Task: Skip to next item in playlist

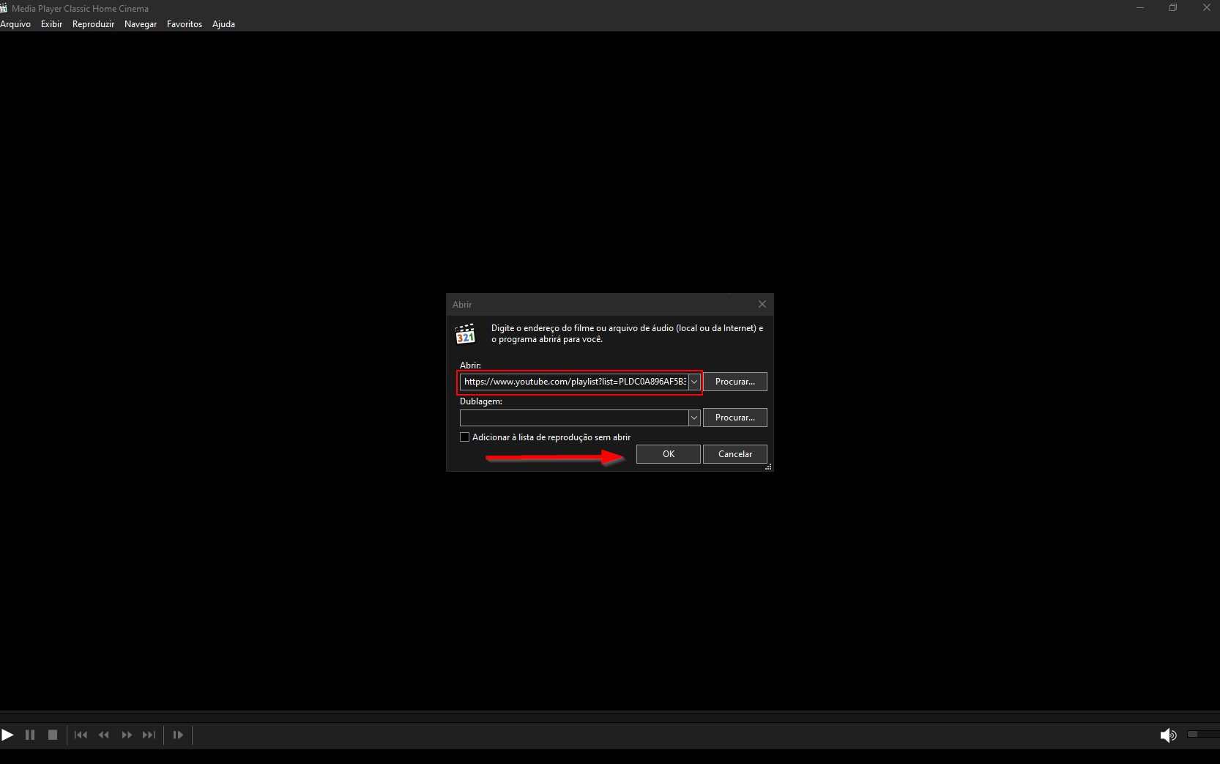Action: (149, 735)
